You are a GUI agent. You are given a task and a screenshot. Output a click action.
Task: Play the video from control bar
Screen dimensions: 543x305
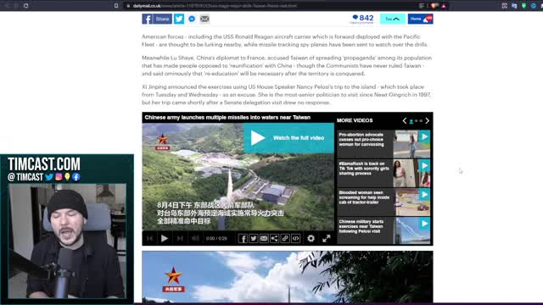pos(165,238)
